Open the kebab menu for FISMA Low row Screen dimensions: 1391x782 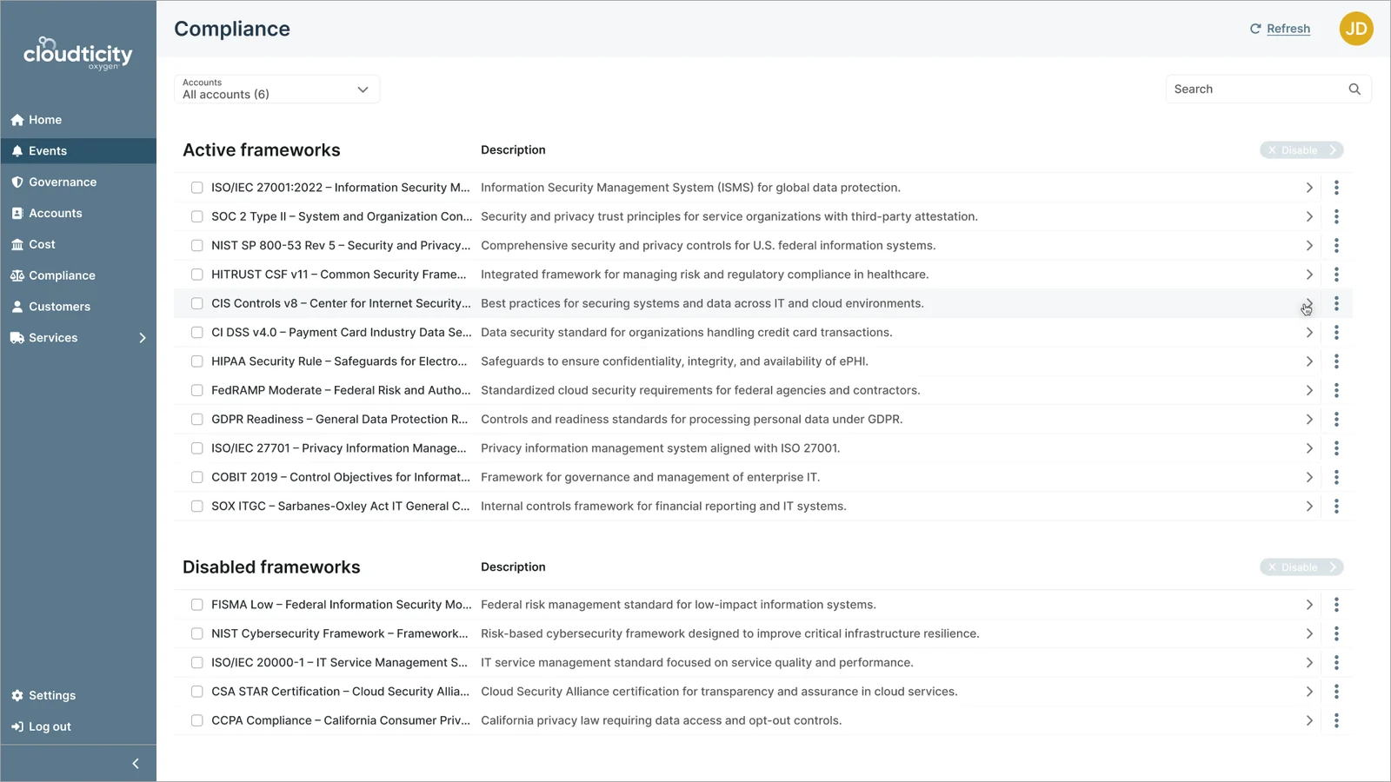pyautogui.click(x=1336, y=605)
